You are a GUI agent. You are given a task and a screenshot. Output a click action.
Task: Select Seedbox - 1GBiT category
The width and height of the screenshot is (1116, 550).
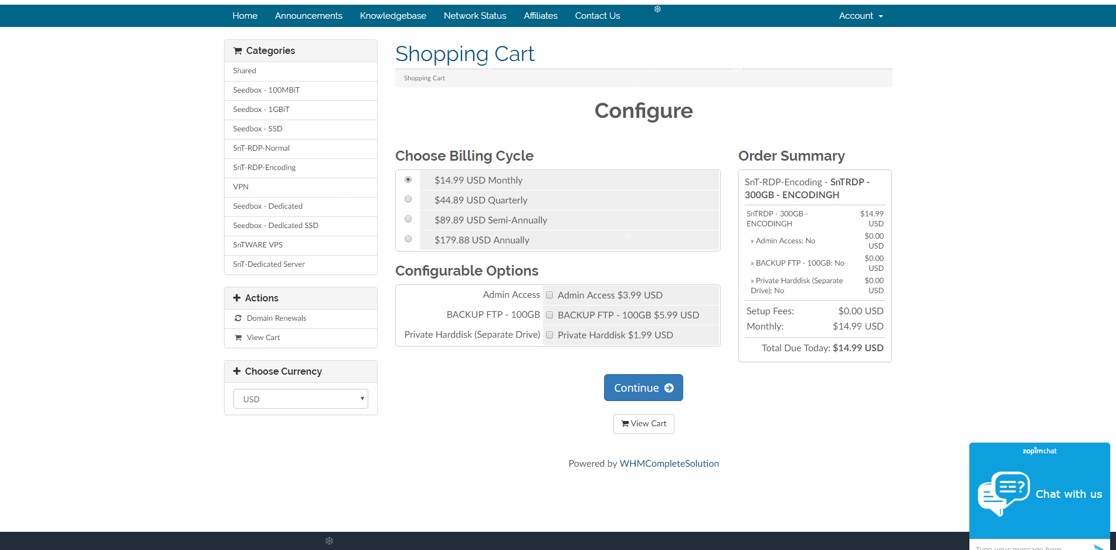[x=301, y=110]
